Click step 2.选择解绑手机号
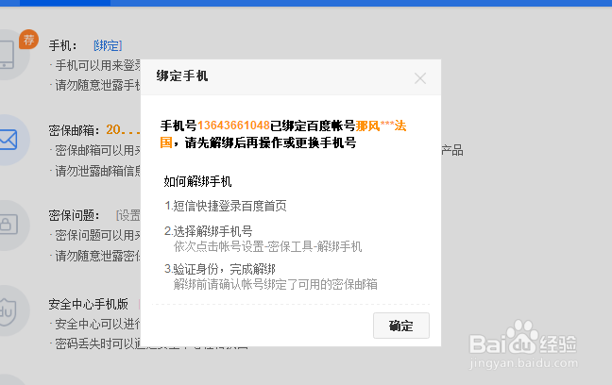Image resolution: width=612 pixels, height=385 pixels. tap(209, 231)
